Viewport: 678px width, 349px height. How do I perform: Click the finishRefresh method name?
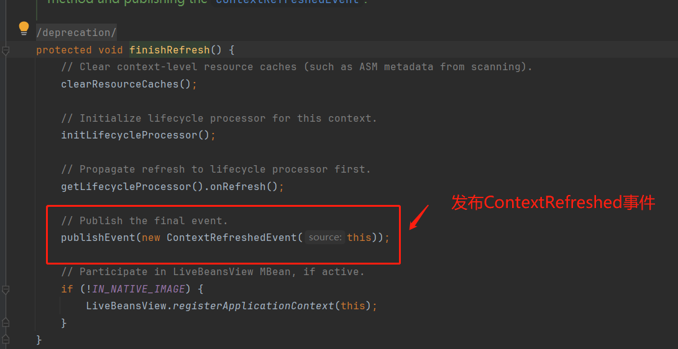[169, 50]
